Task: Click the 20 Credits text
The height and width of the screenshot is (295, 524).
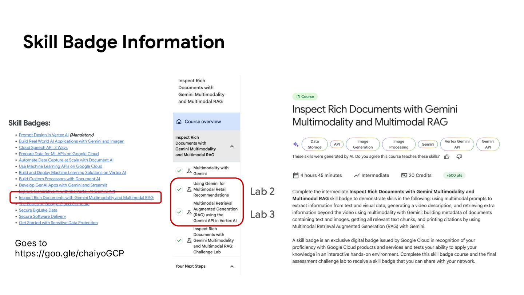Action: coord(420,175)
